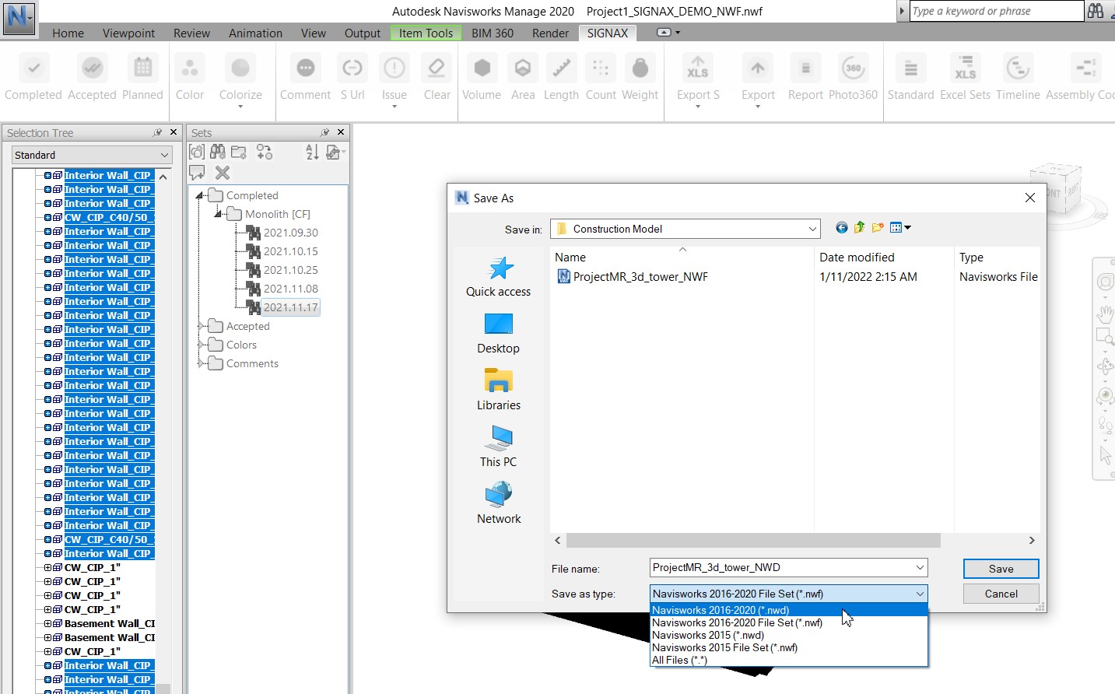Switch to the Item Tools tab
This screenshot has width=1115, height=694.
pyautogui.click(x=426, y=33)
